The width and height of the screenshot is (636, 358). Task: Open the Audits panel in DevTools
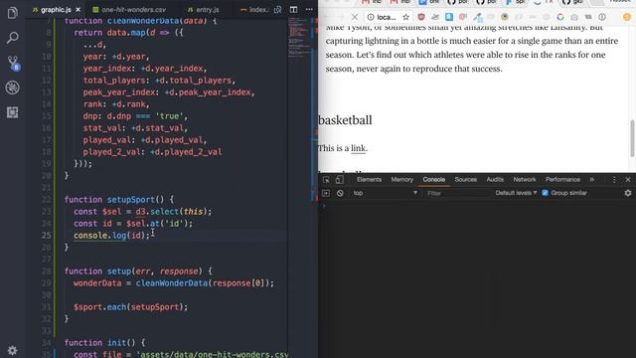tap(495, 179)
